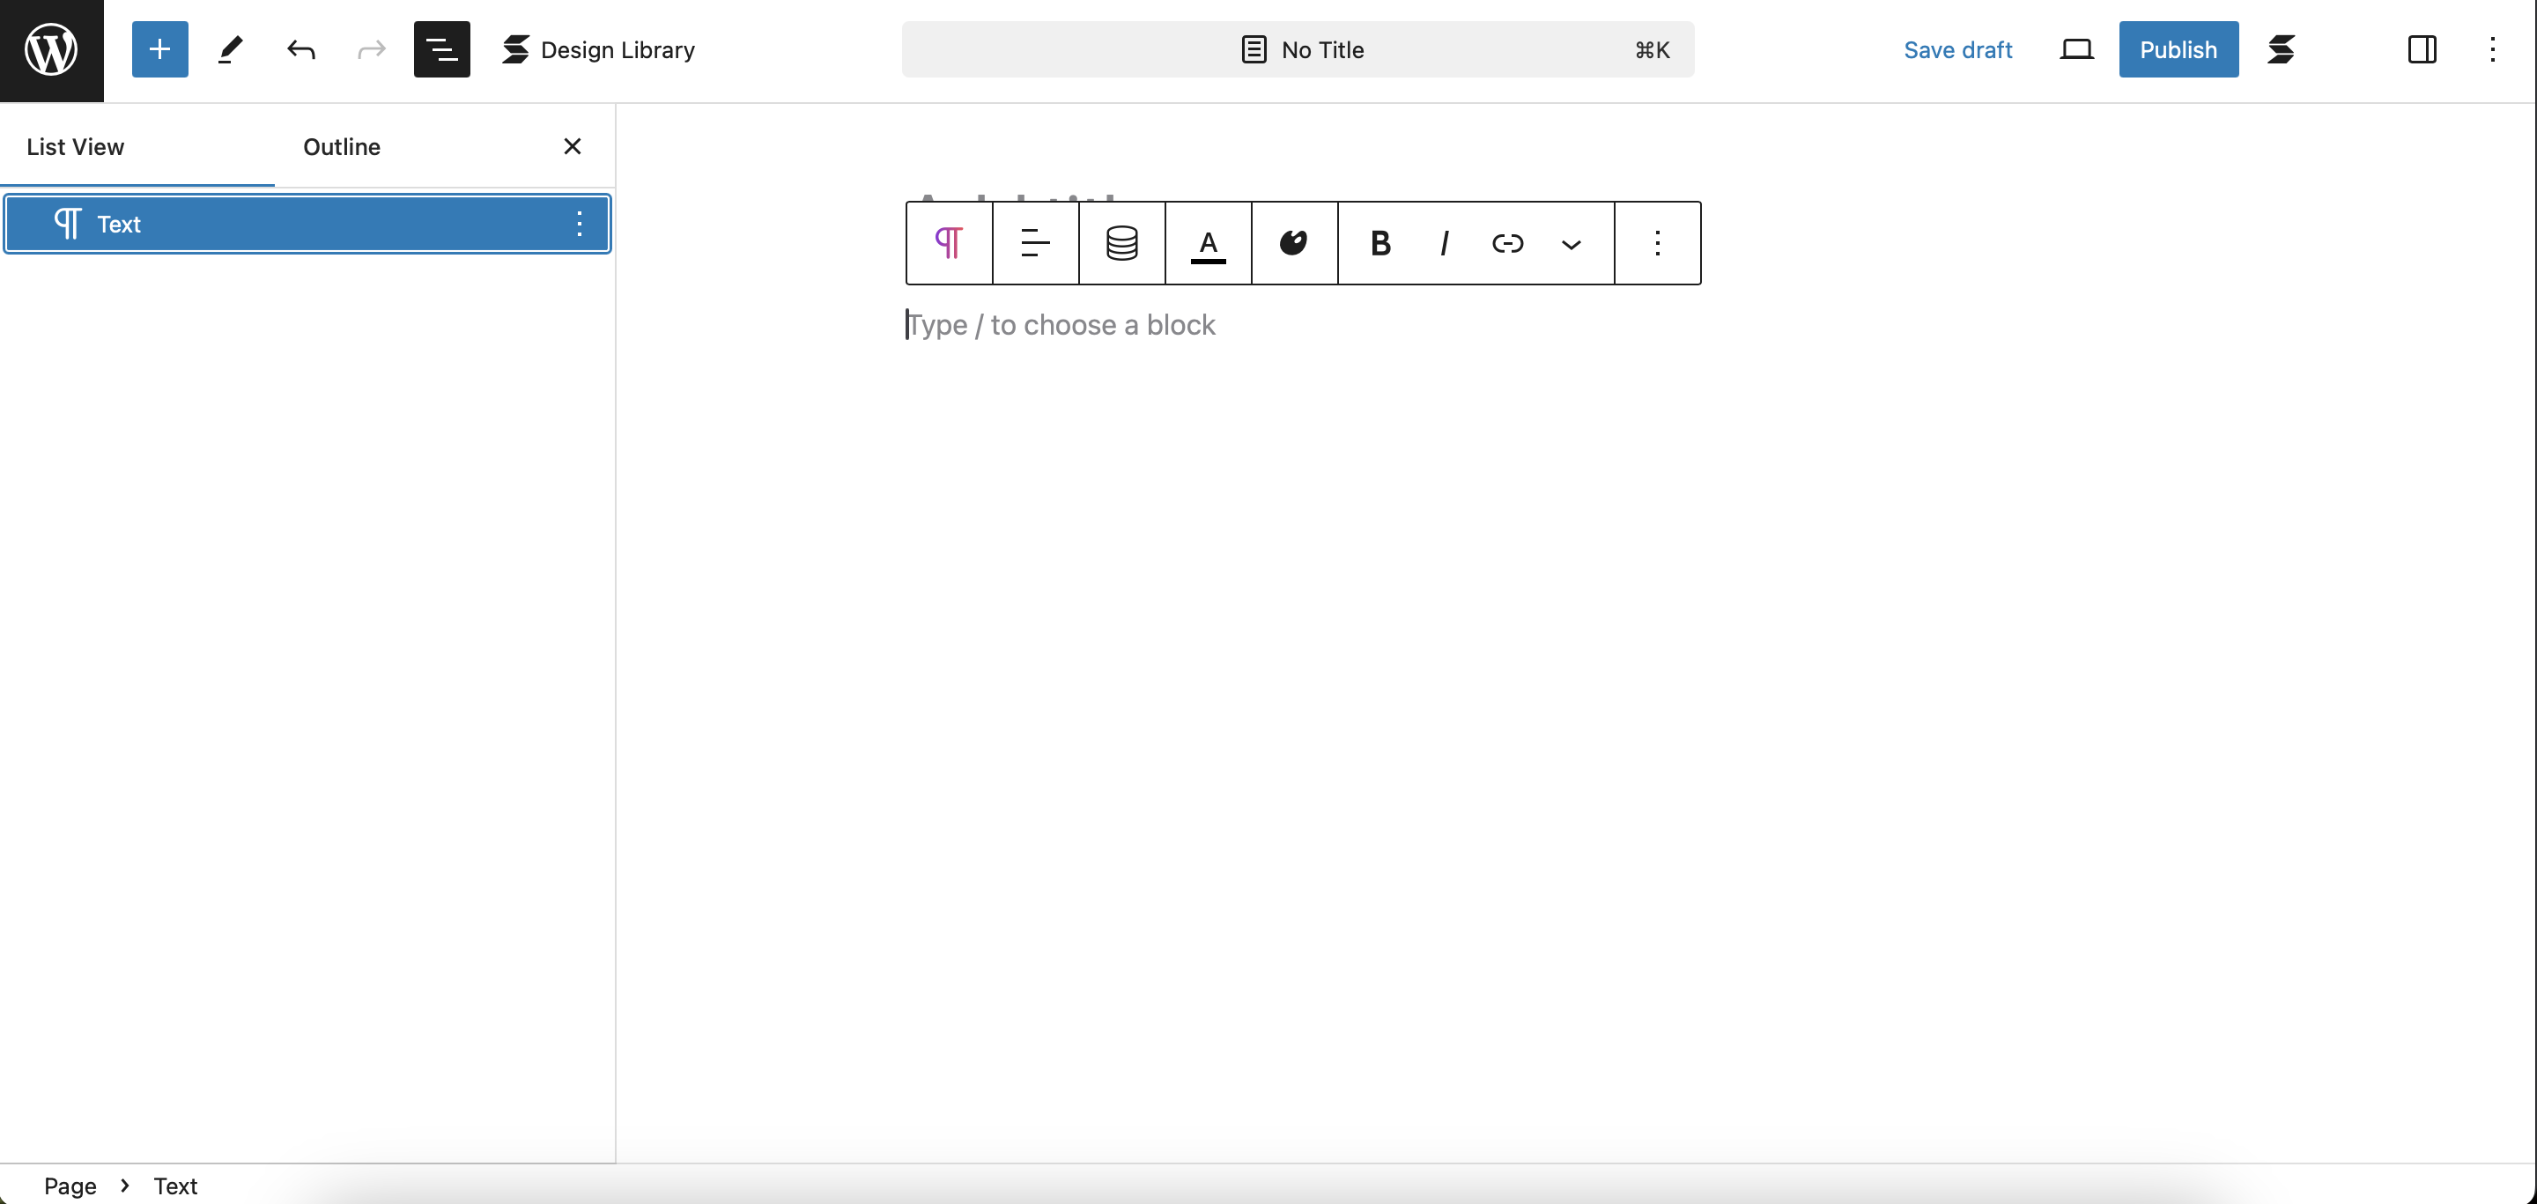This screenshot has width=2537, height=1204.
Task: Open the block inserter plus button
Action: [x=159, y=49]
